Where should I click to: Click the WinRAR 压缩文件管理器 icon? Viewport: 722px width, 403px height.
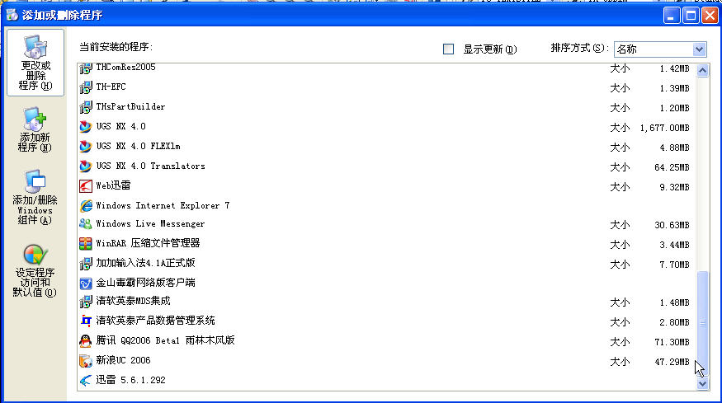tap(86, 243)
